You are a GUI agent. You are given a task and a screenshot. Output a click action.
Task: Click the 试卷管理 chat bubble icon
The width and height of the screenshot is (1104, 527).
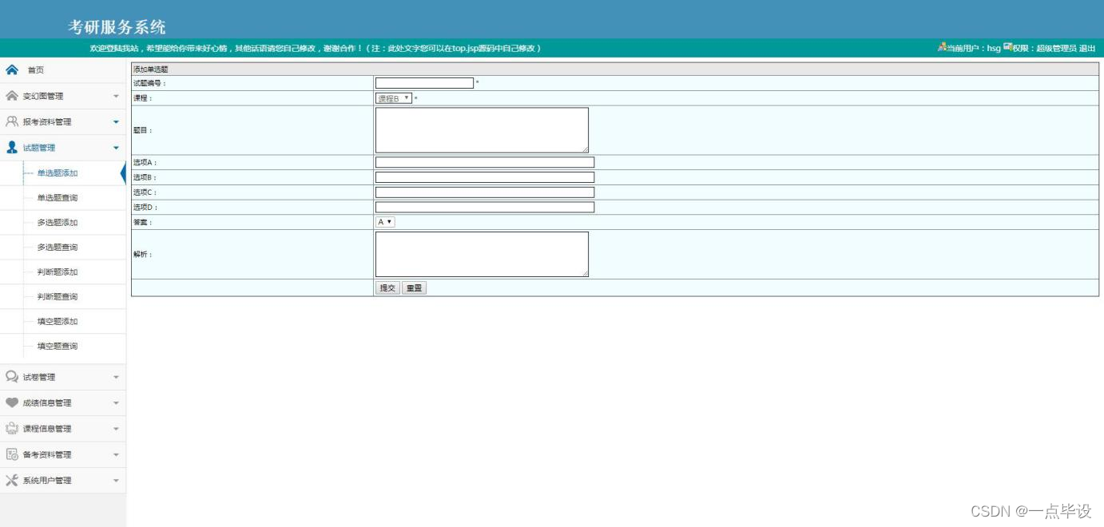pos(12,376)
